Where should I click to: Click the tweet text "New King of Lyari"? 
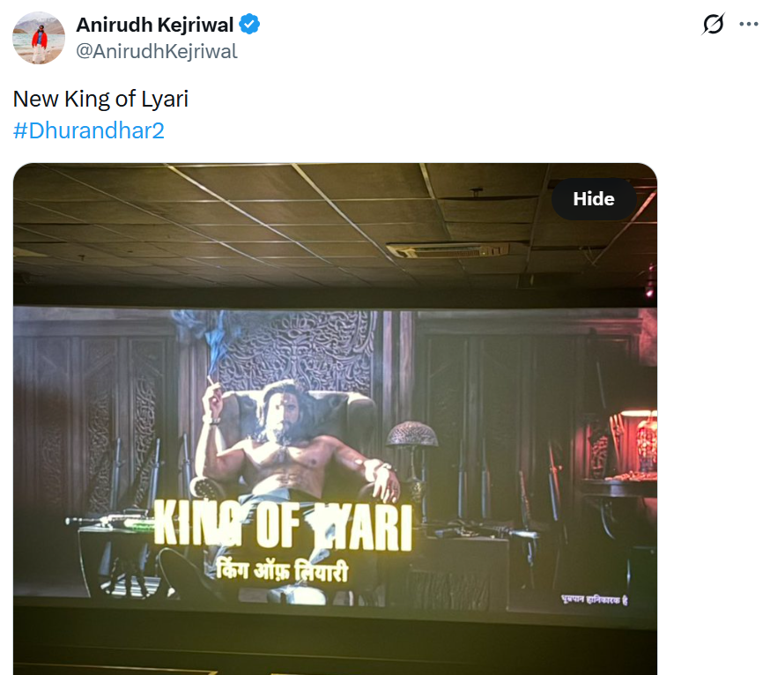click(x=100, y=99)
